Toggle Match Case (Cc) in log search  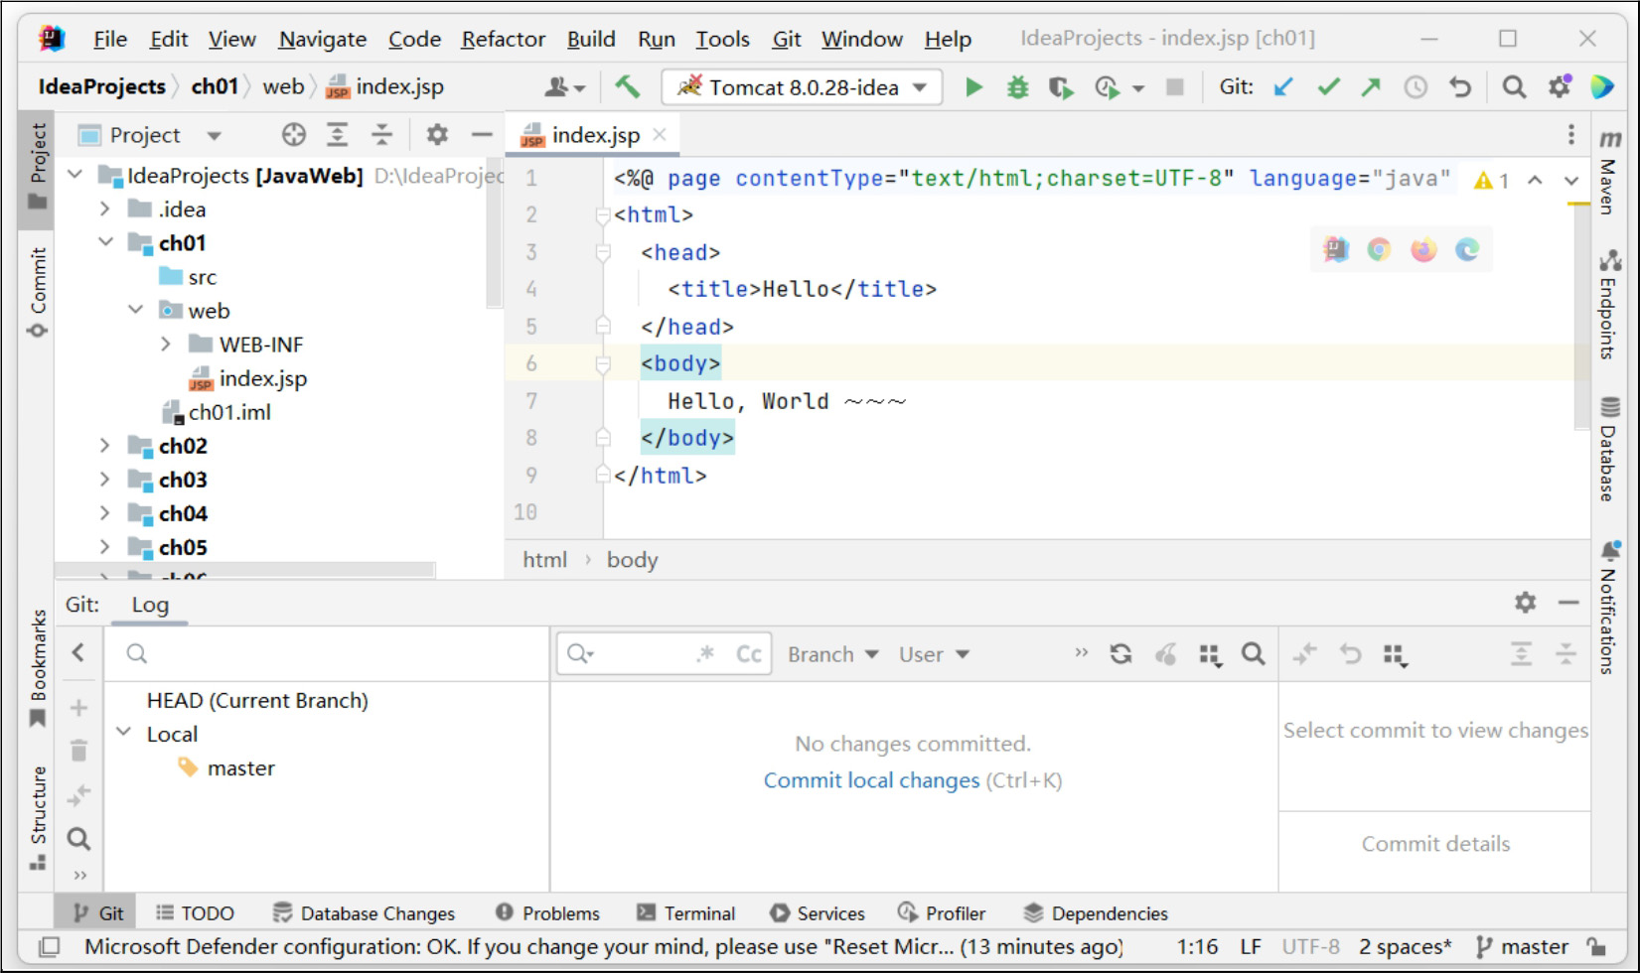(x=748, y=654)
